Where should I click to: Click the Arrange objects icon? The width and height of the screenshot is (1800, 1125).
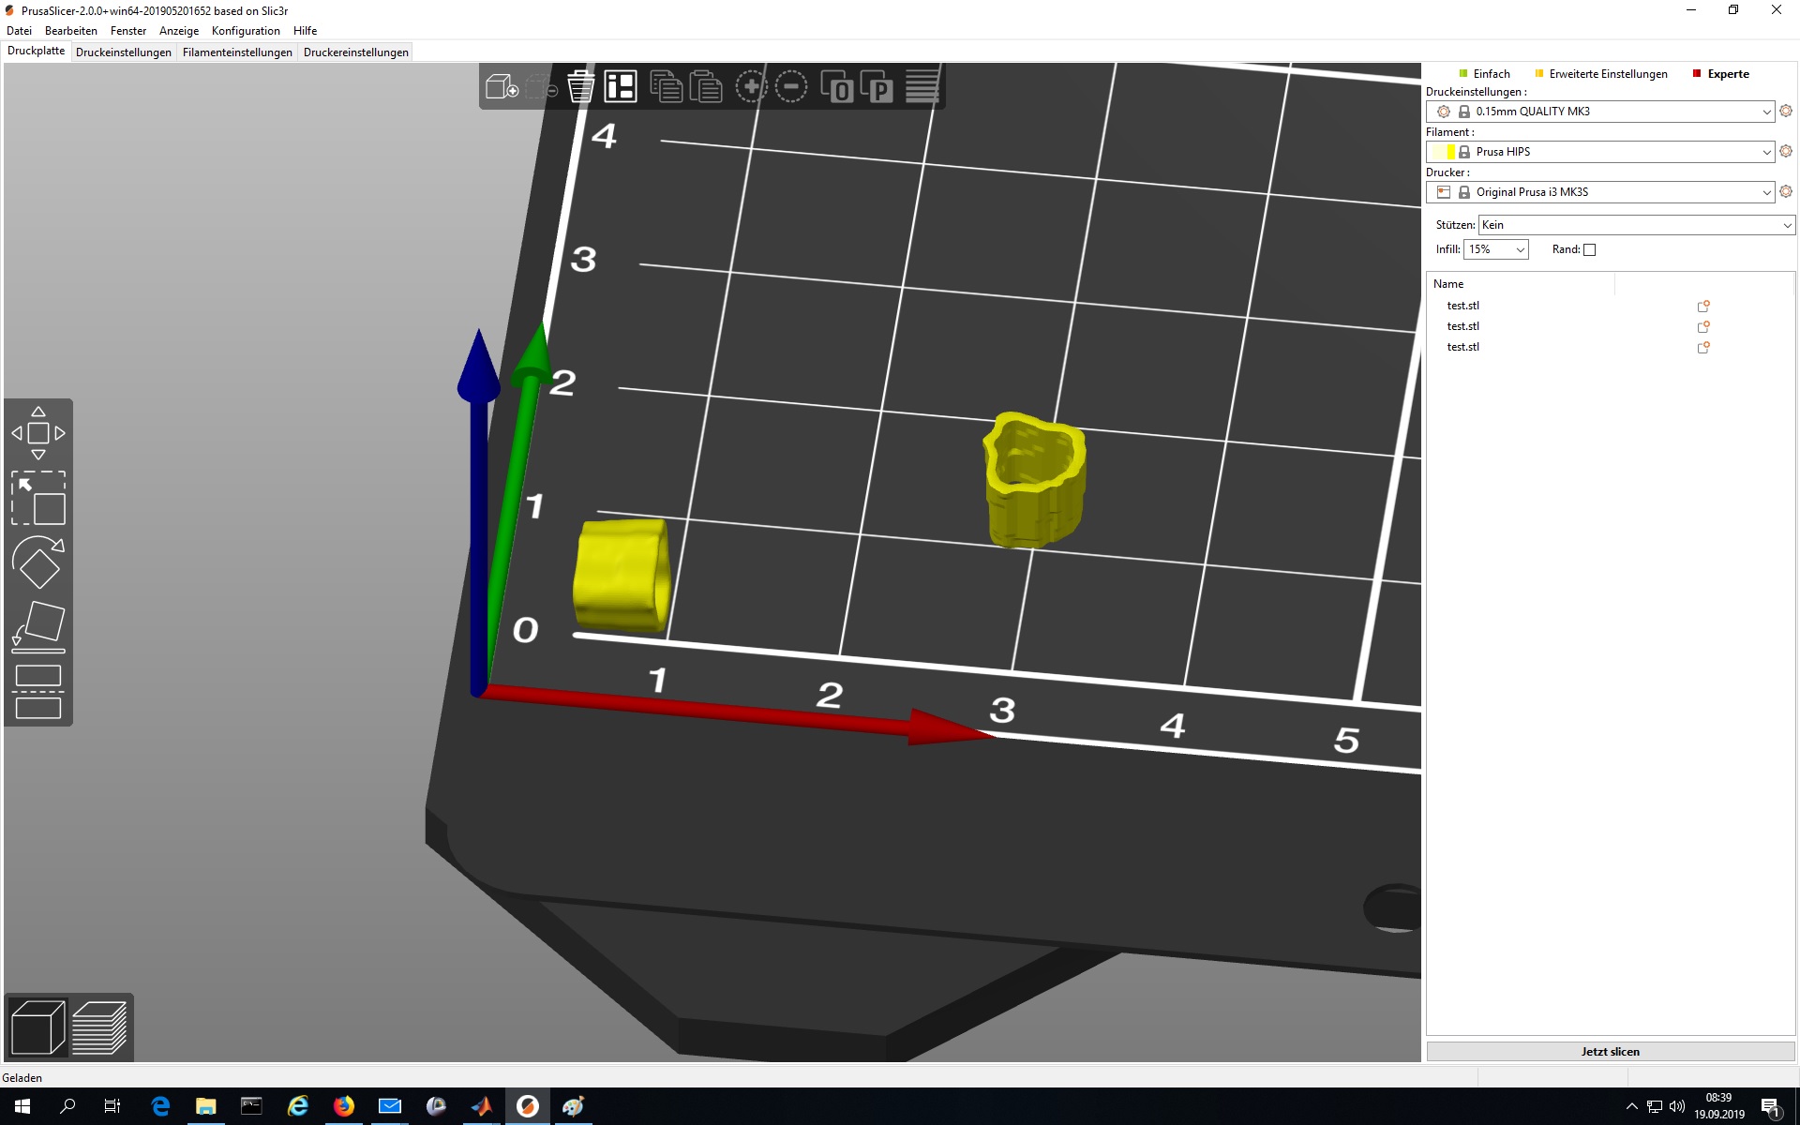tap(620, 87)
